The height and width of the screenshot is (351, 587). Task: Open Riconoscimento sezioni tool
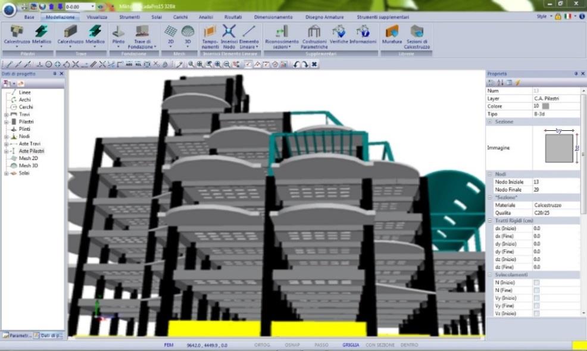[282, 37]
